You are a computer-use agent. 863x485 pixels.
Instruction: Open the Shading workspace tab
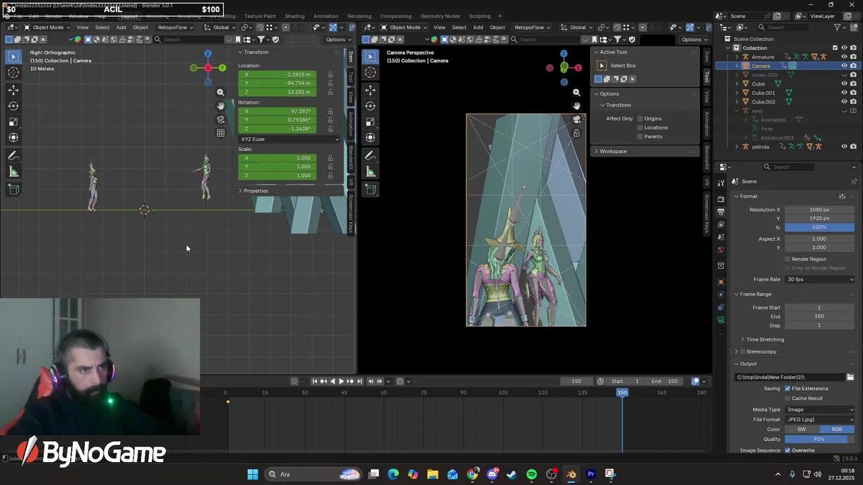[x=295, y=16]
